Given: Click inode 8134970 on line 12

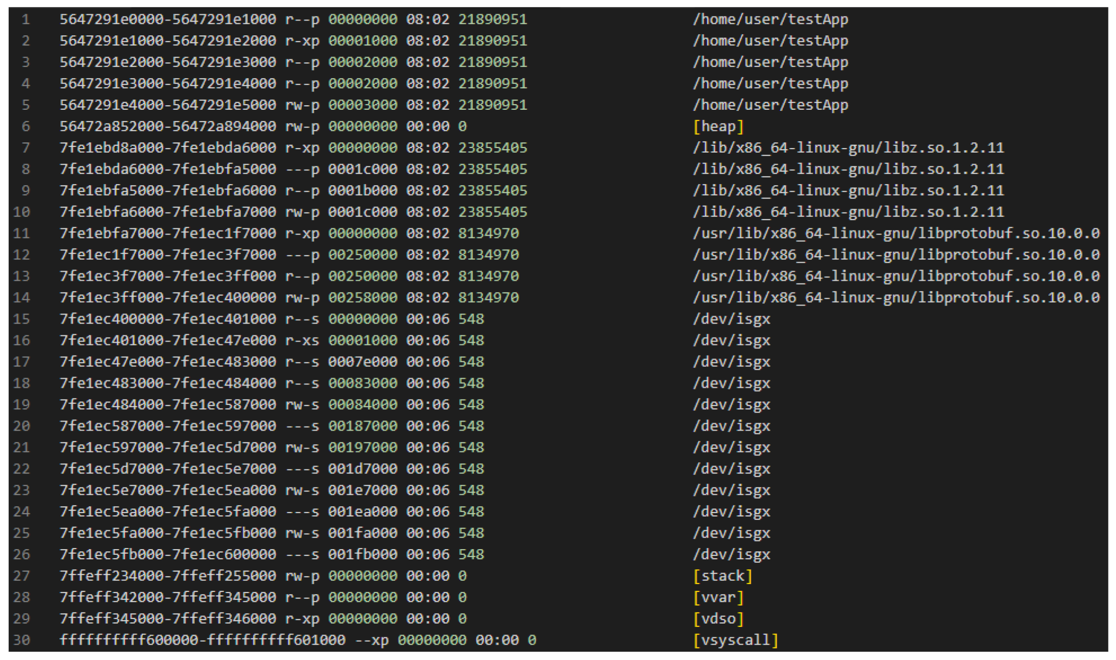Looking at the screenshot, I should click(489, 255).
